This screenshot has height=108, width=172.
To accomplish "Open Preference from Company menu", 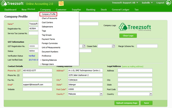I will 46,56.
